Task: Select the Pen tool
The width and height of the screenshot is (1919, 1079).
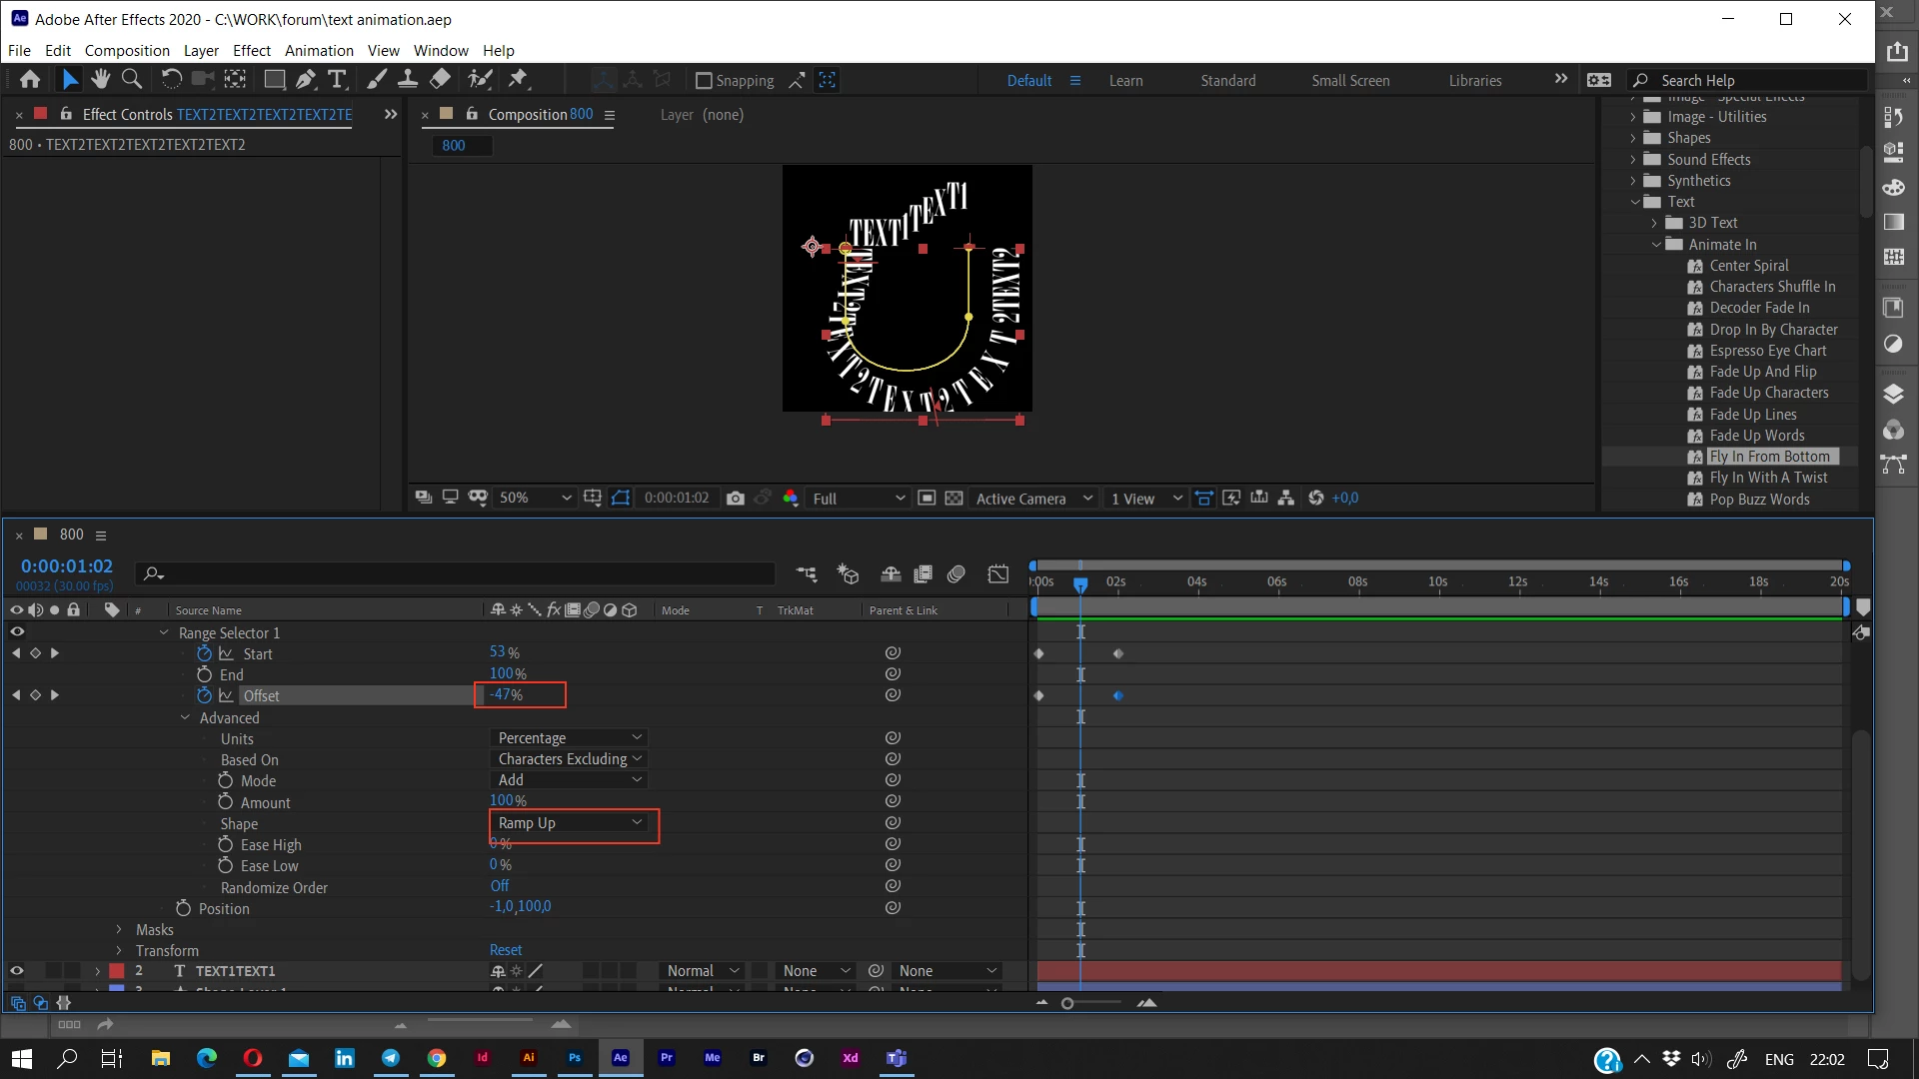Action: point(306,79)
